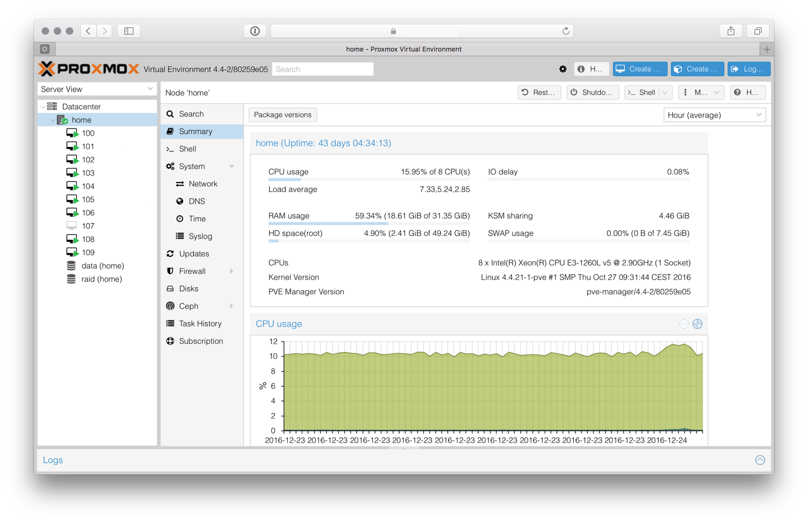Image resolution: width=808 pixels, height=523 pixels.
Task: Open Syslog menu item
Action: [202, 236]
